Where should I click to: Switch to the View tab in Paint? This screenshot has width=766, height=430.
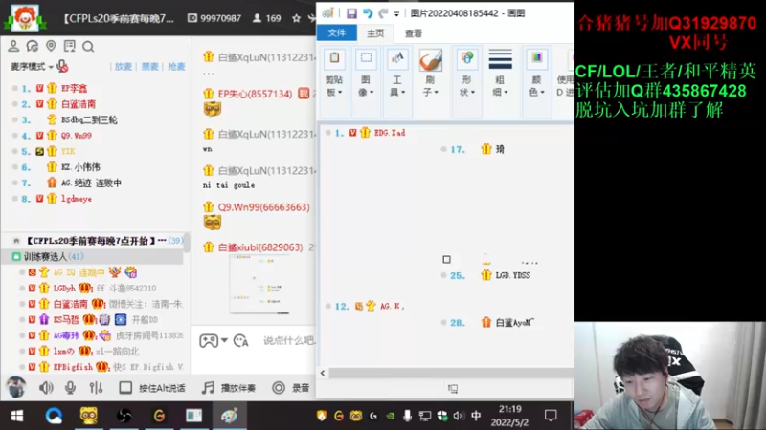[414, 33]
